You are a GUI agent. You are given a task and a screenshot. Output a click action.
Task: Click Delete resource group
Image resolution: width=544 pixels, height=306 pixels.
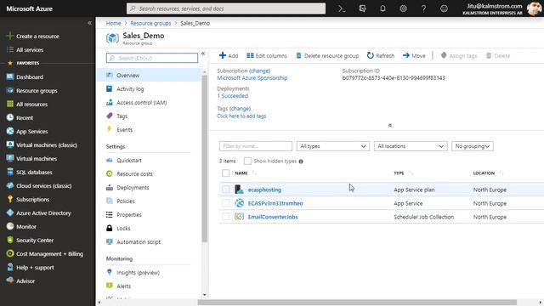327,55
